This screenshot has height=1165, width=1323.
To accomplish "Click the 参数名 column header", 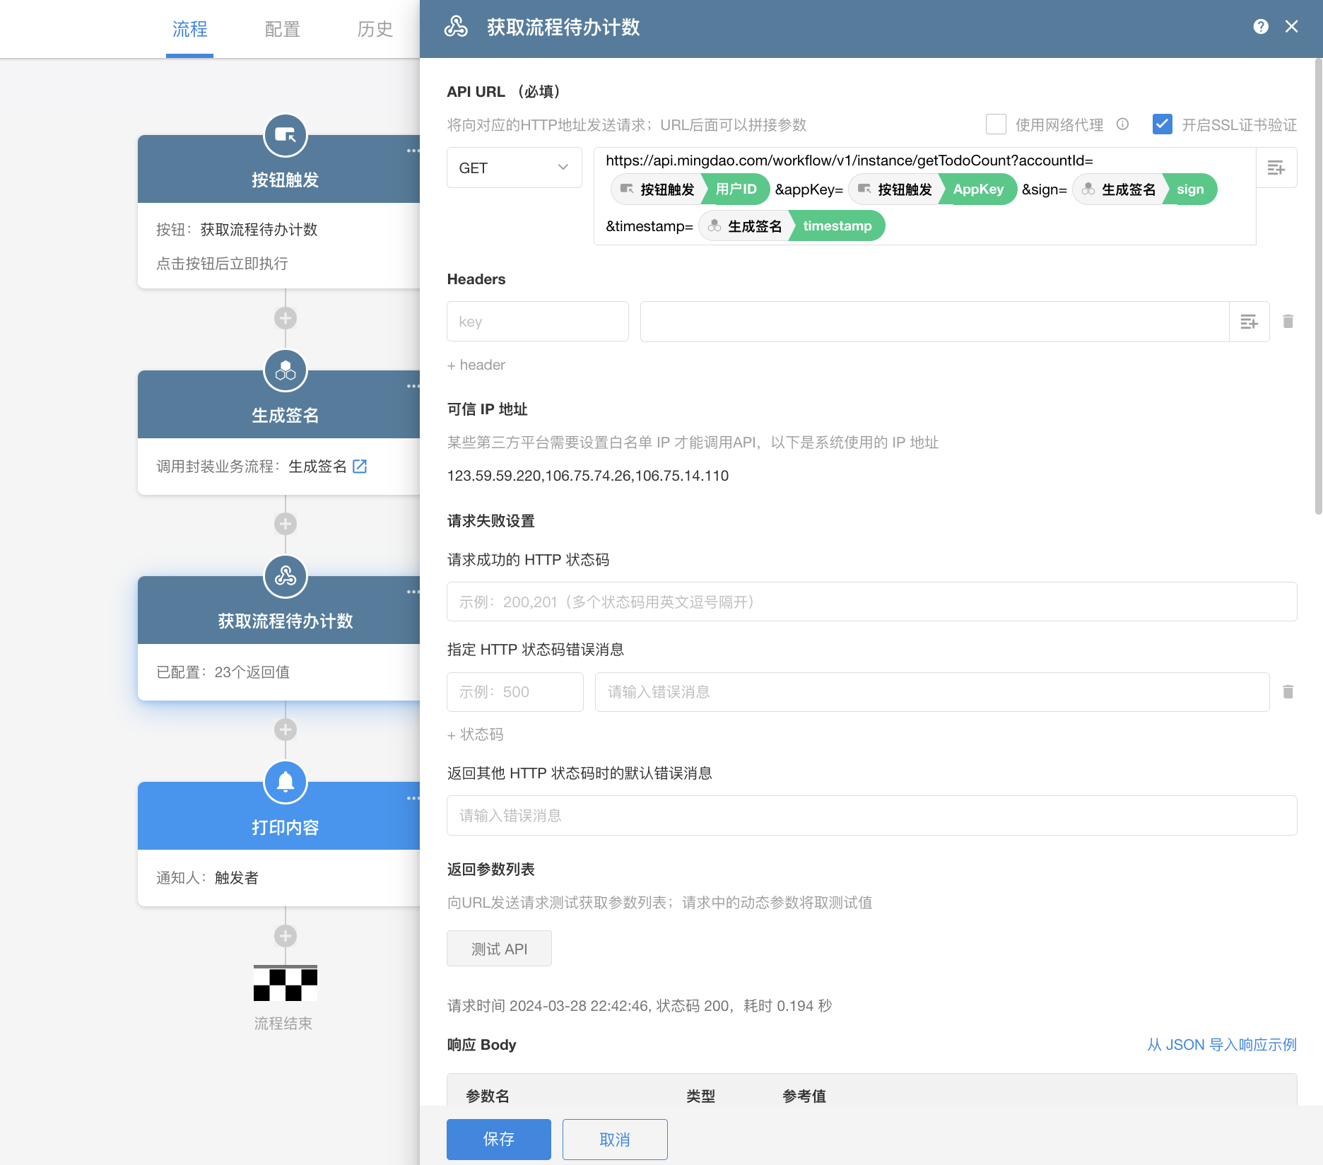I will tap(488, 1096).
